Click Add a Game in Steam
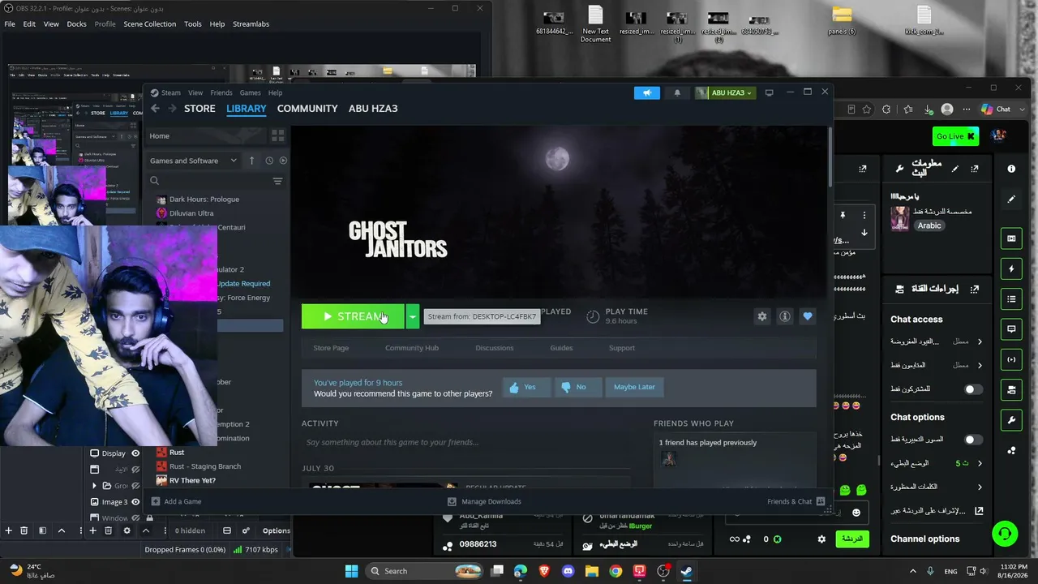 click(176, 501)
